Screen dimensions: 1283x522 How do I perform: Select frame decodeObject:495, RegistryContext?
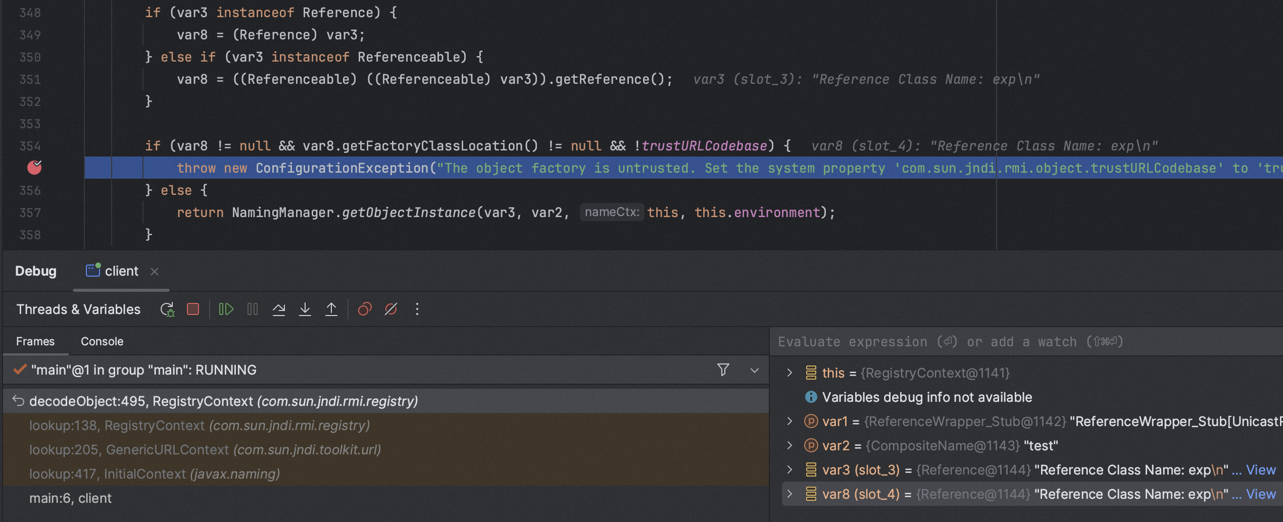click(x=386, y=401)
